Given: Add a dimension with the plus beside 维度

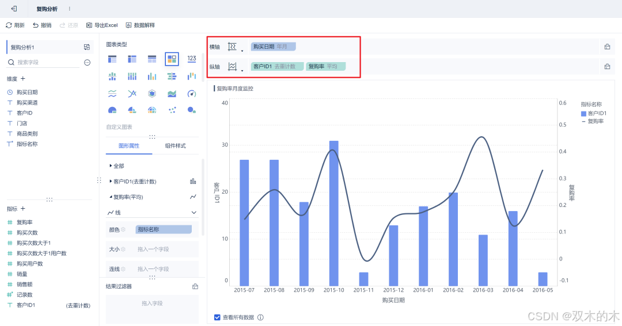Looking at the screenshot, I should 22,78.
